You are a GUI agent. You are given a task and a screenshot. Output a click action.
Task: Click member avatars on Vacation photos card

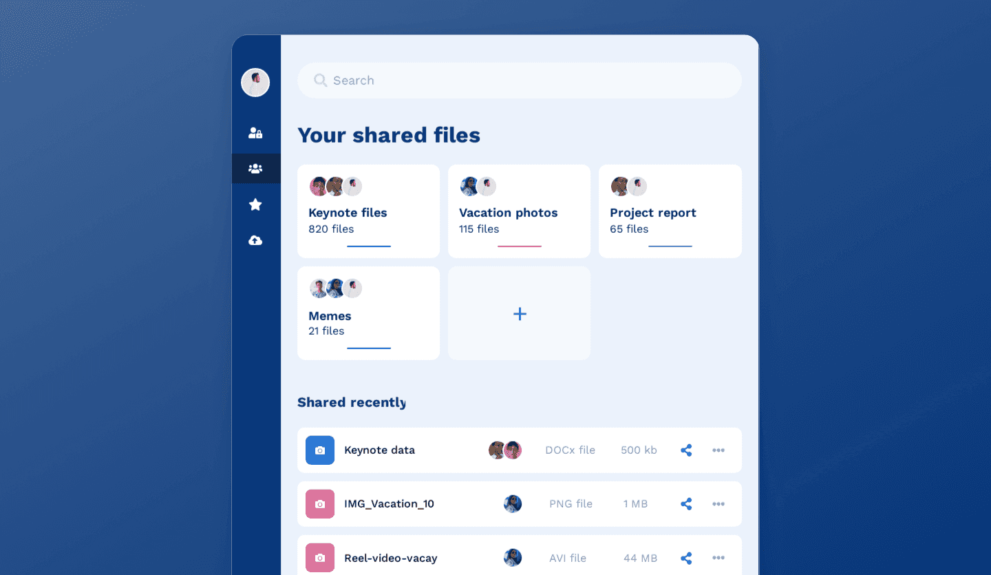[478, 187]
